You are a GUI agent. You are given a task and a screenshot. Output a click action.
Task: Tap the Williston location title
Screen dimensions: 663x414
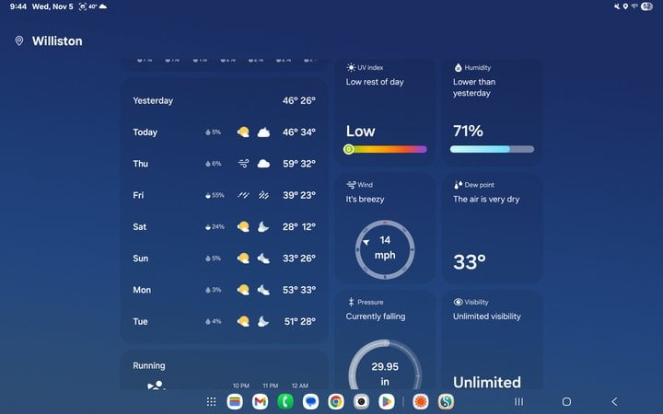pos(57,41)
